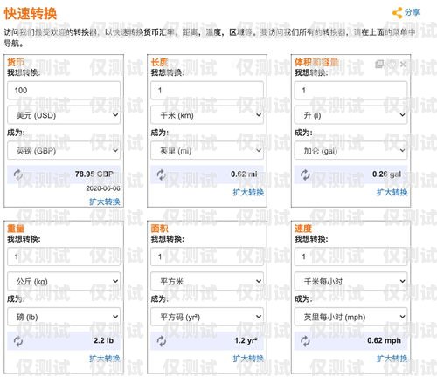Image resolution: width=437 pixels, height=383 pixels.
Task: Click the 重量 card title
Action: point(16,229)
